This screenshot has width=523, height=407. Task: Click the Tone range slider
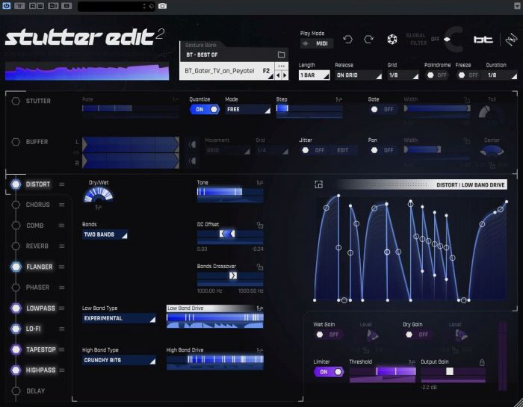pos(230,192)
